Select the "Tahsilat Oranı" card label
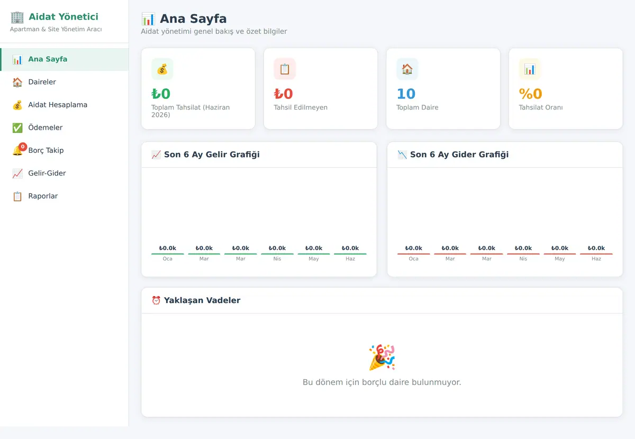 tap(541, 107)
